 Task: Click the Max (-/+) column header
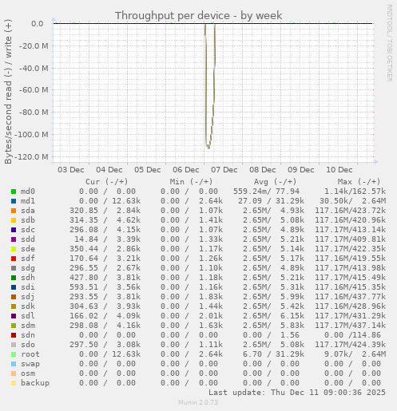359,182
